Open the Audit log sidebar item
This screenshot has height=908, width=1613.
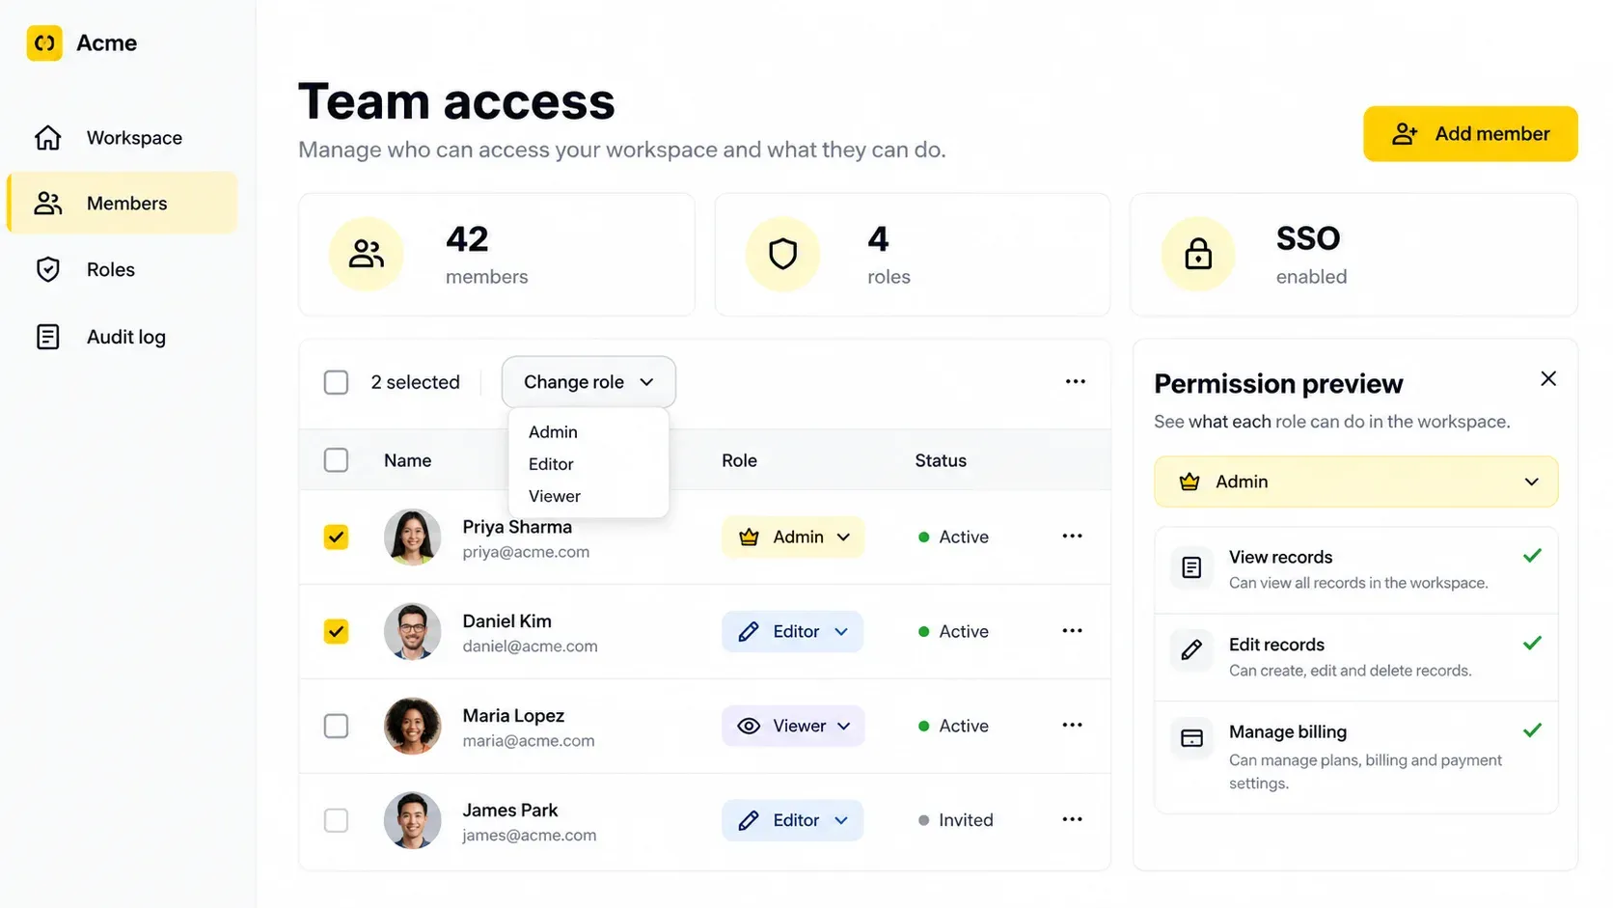(123, 337)
